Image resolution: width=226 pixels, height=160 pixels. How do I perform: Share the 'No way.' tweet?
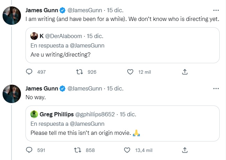coord(185,150)
